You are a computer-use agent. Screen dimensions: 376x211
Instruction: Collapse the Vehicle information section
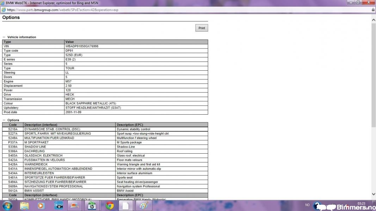tap(4, 37)
